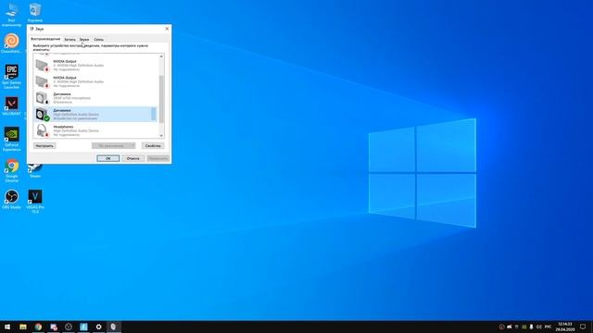Open GeForce Experience desktop shortcut
This screenshot has height=333, width=593.
pyautogui.click(x=11, y=139)
